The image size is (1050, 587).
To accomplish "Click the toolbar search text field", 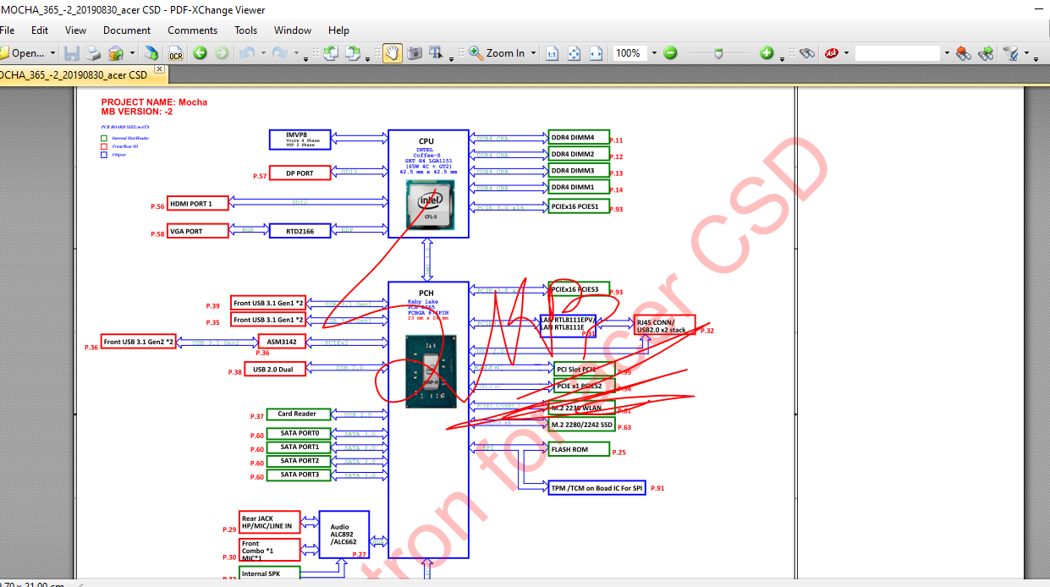I will pos(898,52).
